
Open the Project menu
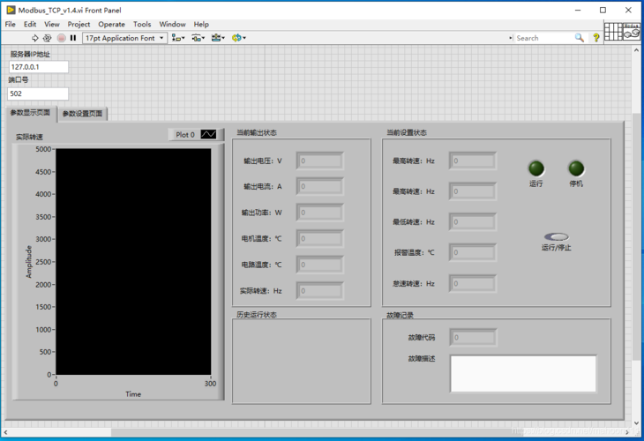click(79, 24)
